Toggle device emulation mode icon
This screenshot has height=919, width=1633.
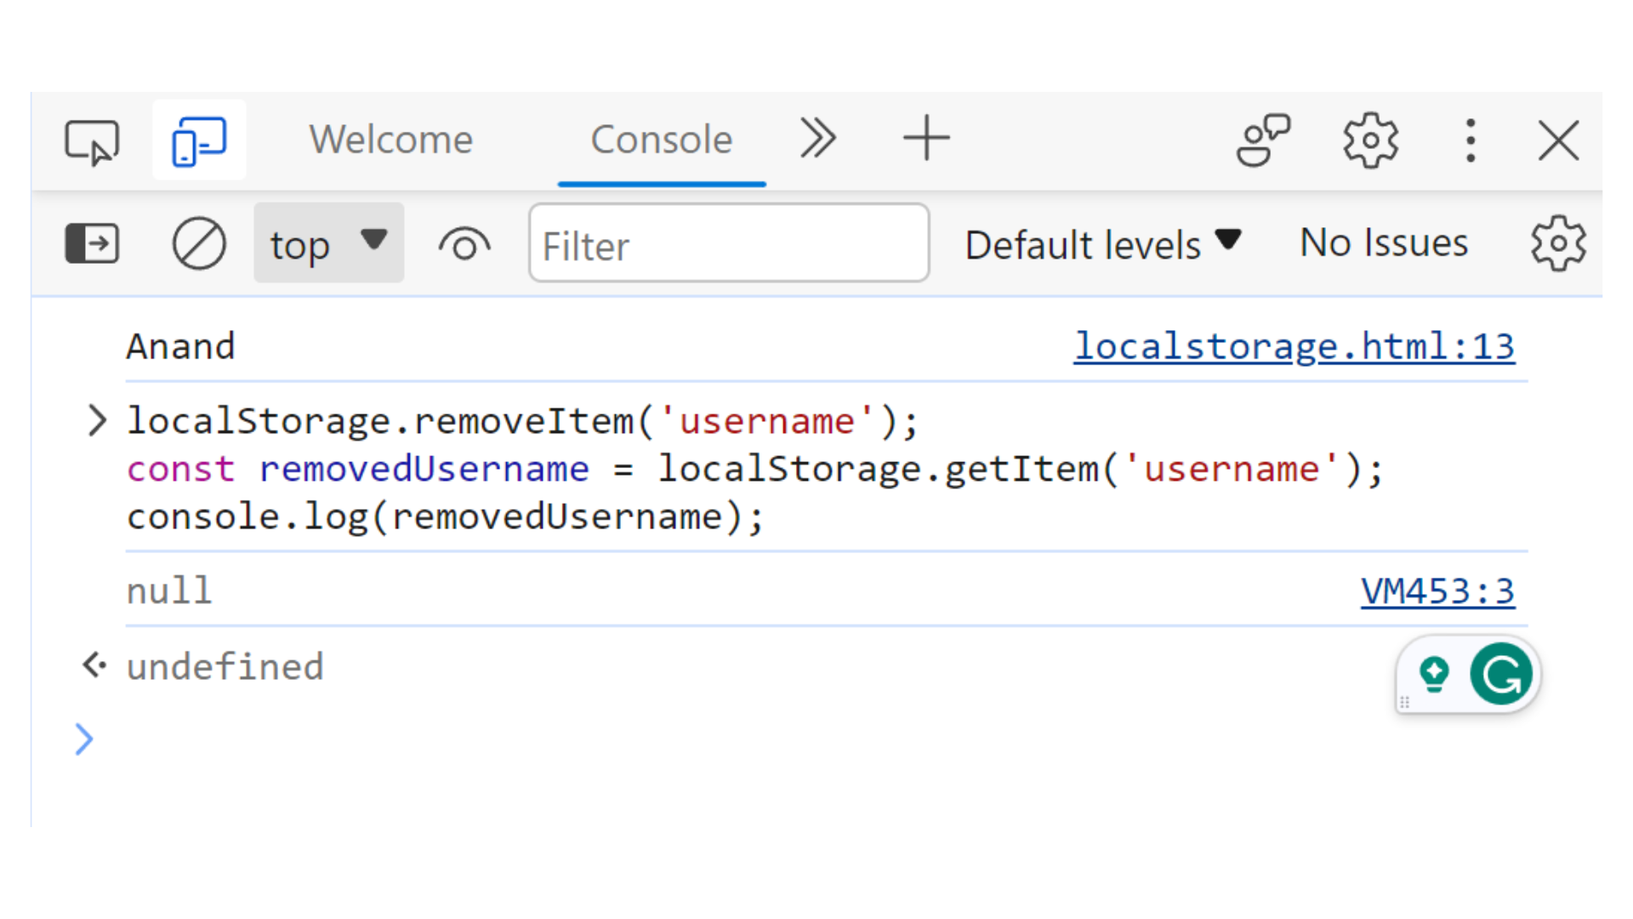[x=199, y=141]
